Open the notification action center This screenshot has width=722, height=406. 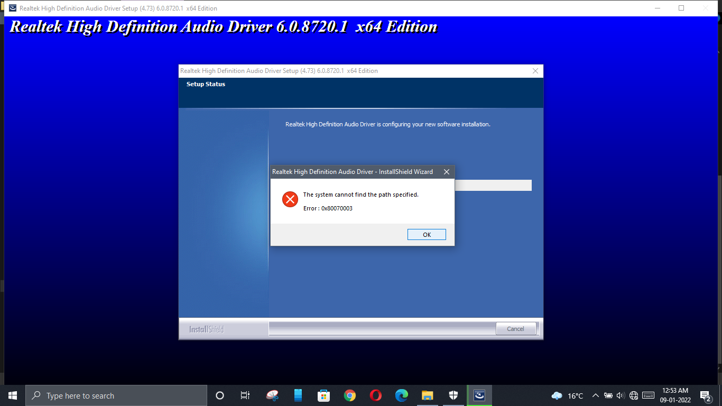tap(705, 395)
